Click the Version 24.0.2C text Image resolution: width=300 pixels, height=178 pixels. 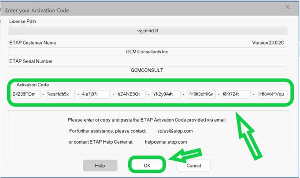pos(268,43)
